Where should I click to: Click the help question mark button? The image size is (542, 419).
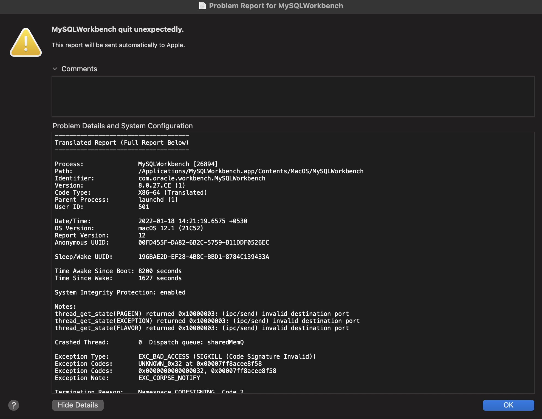click(14, 405)
